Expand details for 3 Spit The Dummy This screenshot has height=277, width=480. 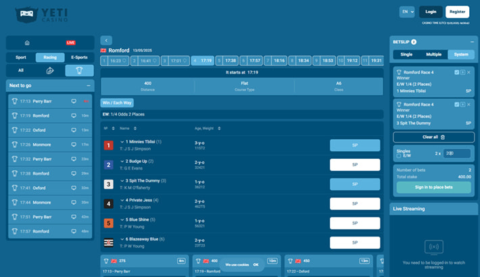point(122,181)
